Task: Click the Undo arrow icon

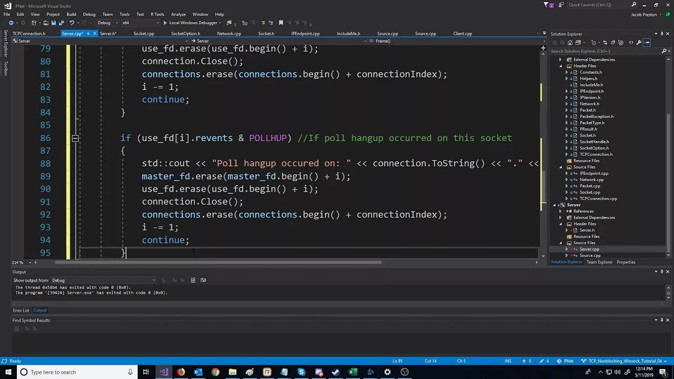Action: [x=72, y=23]
